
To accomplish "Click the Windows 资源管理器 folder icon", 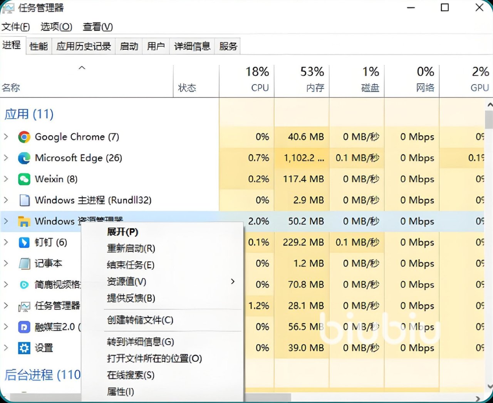I will point(24,222).
